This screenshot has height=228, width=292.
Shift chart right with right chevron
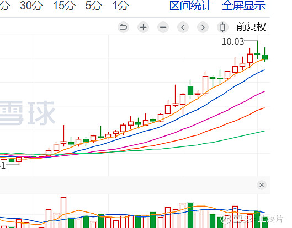(x=203, y=28)
